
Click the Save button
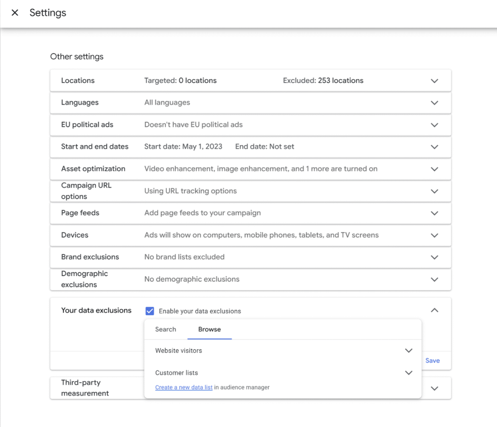pyautogui.click(x=432, y=360)
